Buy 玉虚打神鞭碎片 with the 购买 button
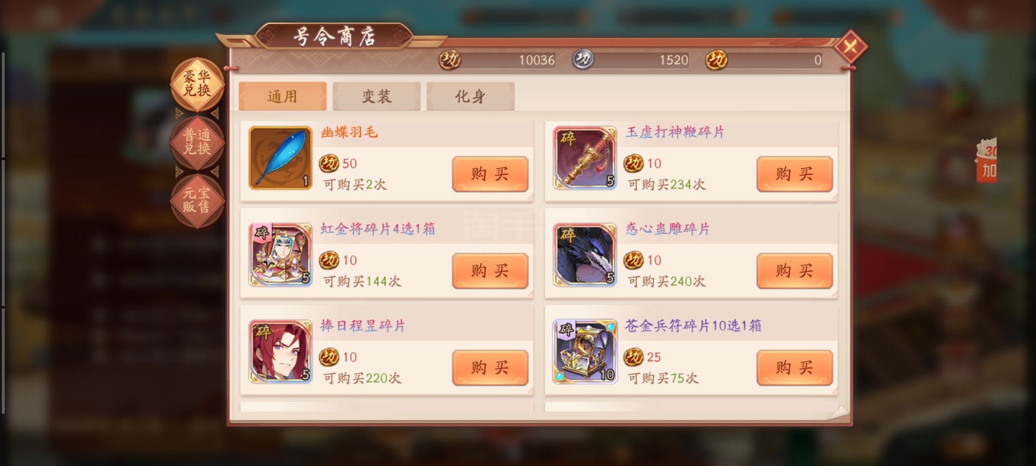1036x466 pixels. pos(795,174)
